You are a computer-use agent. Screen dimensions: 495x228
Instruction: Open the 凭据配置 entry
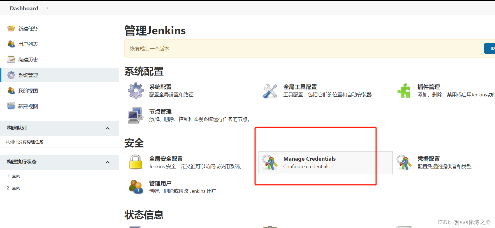429,159
